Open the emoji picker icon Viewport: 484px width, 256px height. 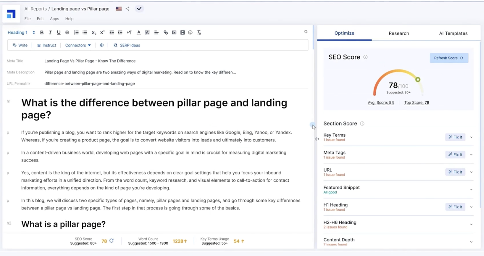click(190, 32)
